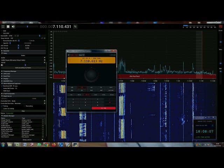Remove the Airspy Source module row
The width and height of the screenshot is (224, 168).
point(43,120)
